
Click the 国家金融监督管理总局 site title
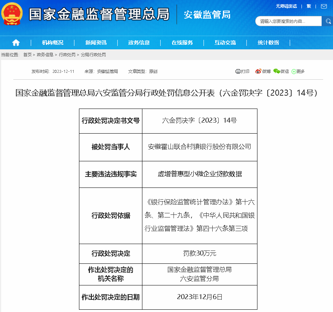tap(99, 14)
